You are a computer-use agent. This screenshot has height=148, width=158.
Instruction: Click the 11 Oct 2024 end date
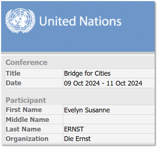[124, 83]
